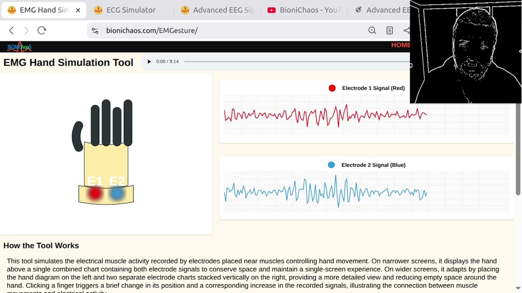Switch to the Advanced EEG Sig tab
Image resolution: width=522 pixels, height=293 pixels.
click(x=218, y=10)
